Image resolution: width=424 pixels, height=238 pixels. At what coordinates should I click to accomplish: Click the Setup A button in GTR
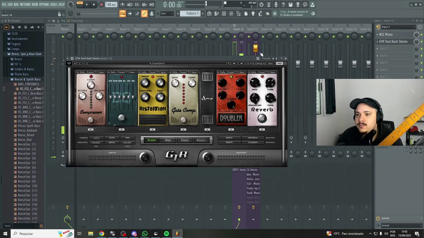[x=260, y=63]
